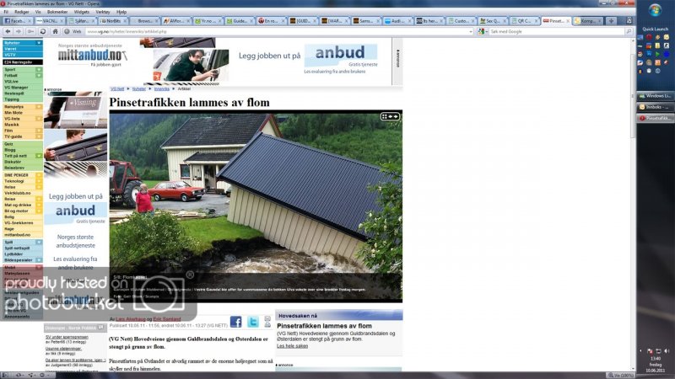Click the 'Les hele saken' link
The image size is (675, 379).
[x=292, y=345]
